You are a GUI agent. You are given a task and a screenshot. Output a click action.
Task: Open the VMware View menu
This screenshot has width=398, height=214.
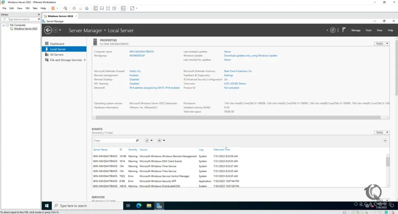click(19, 9)
